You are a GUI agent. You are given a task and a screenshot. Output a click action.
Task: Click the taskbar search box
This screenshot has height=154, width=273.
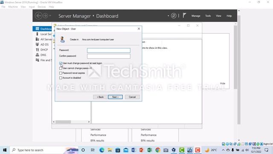click(x=44, y=150)
